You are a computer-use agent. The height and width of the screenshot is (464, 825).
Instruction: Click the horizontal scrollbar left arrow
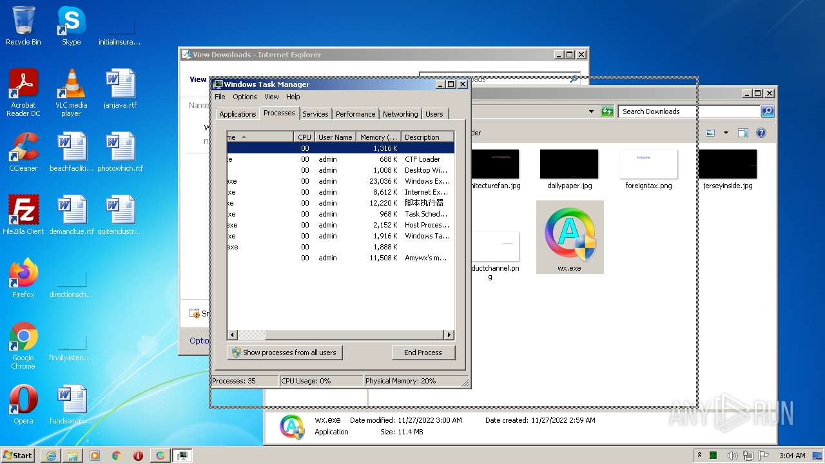click(233, 335)
